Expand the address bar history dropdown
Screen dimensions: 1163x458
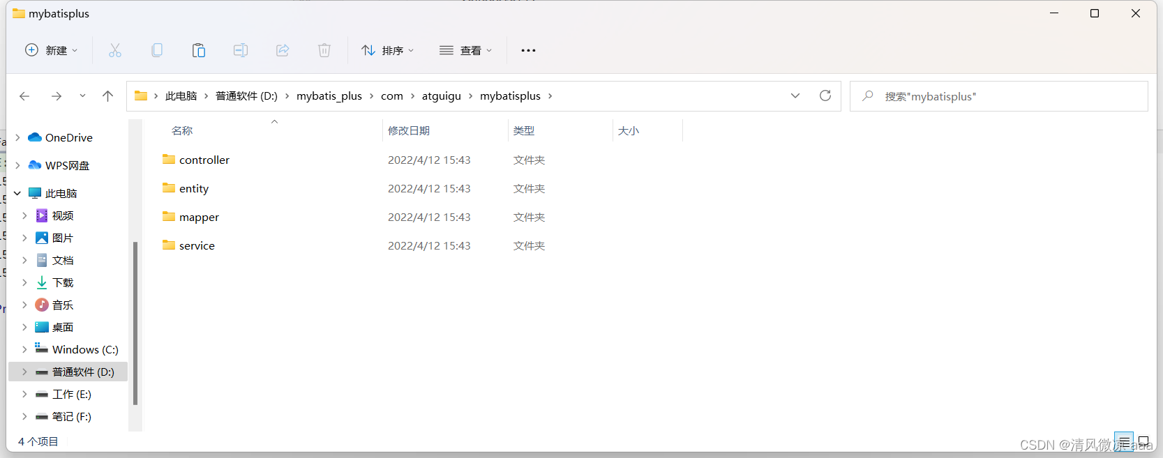click(795, 96)
